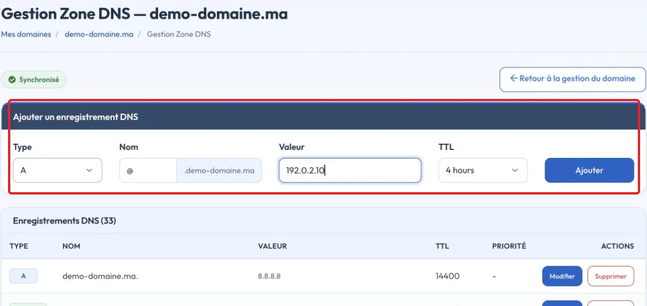Click the NOM column header
Image resolution: width=647 pixels, height=306 pixels.
pos(72,246)
